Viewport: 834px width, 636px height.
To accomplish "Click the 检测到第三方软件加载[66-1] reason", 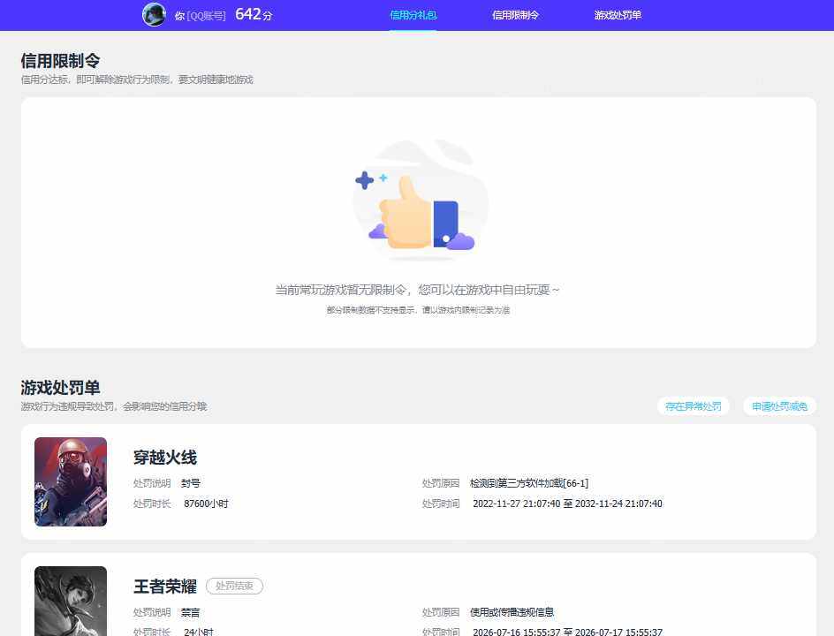I will coord(529,483).
